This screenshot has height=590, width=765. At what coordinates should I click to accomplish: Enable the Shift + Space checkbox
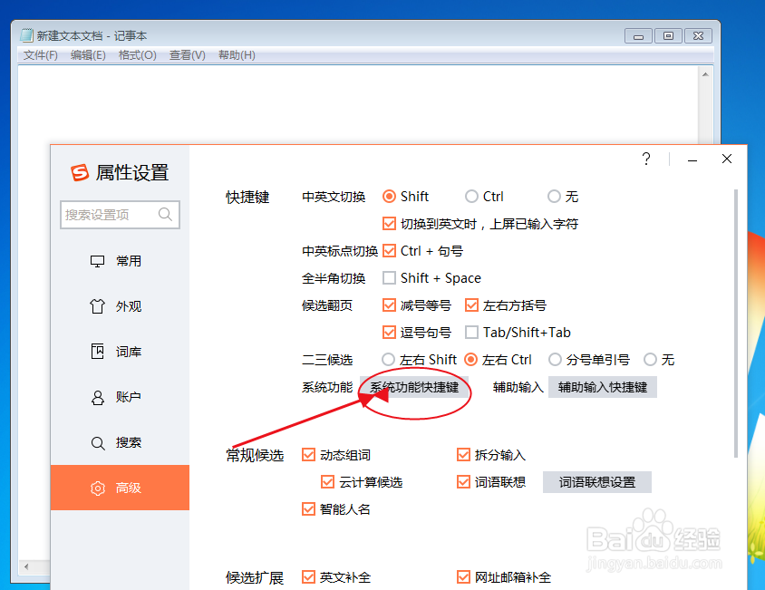[390, 278]
